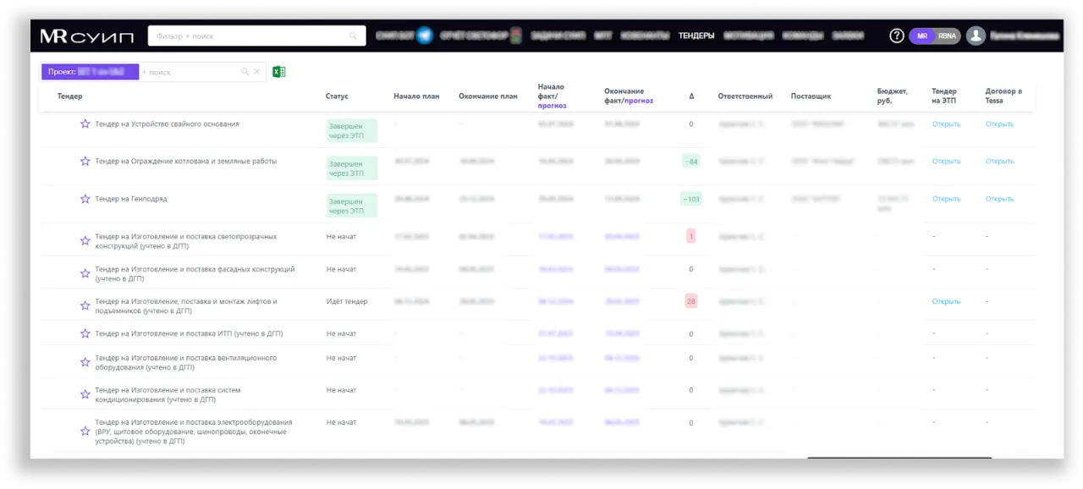Switch to RBNA in the MR/RBNA toggle

click(947, 36)
